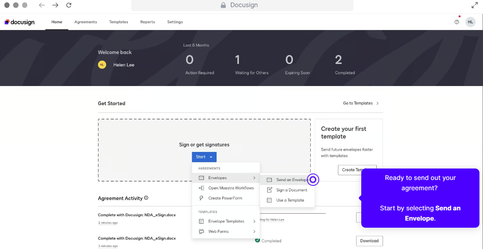The height and width of the screenshot is (249, 483).
Task: Click the Completed status text
Action: pos(272,241)
